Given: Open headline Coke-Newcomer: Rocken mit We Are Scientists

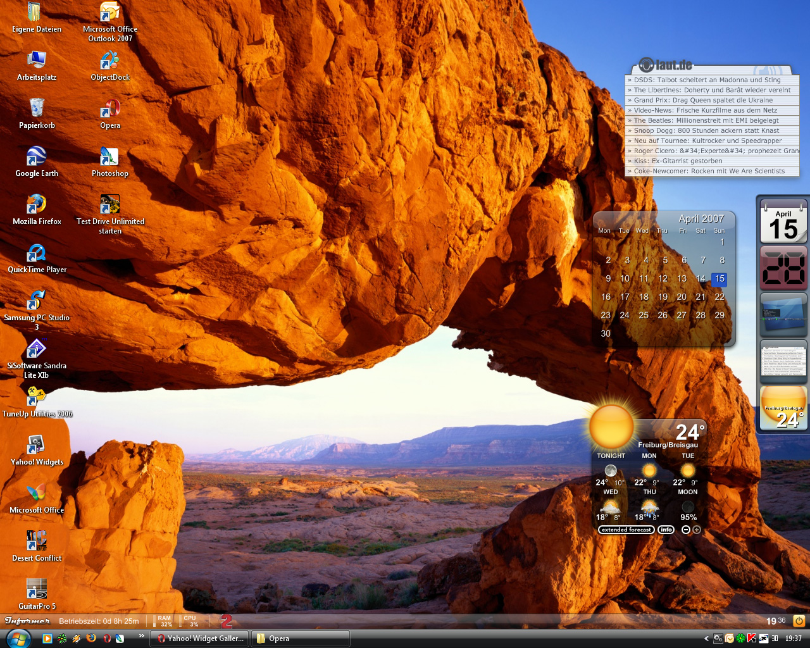Looking at the screenshot, I should point(713,171).
